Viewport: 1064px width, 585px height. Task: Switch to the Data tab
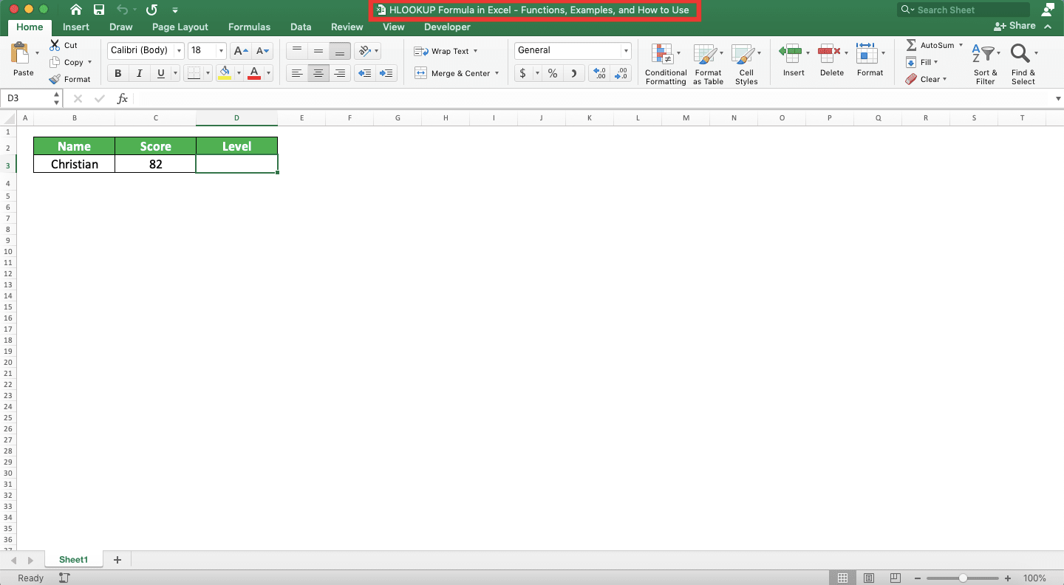pos(301,27)
